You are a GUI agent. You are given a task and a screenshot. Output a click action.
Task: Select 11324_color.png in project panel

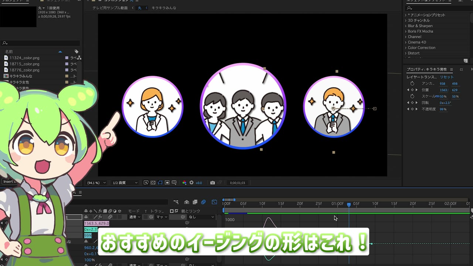(24, 58)
